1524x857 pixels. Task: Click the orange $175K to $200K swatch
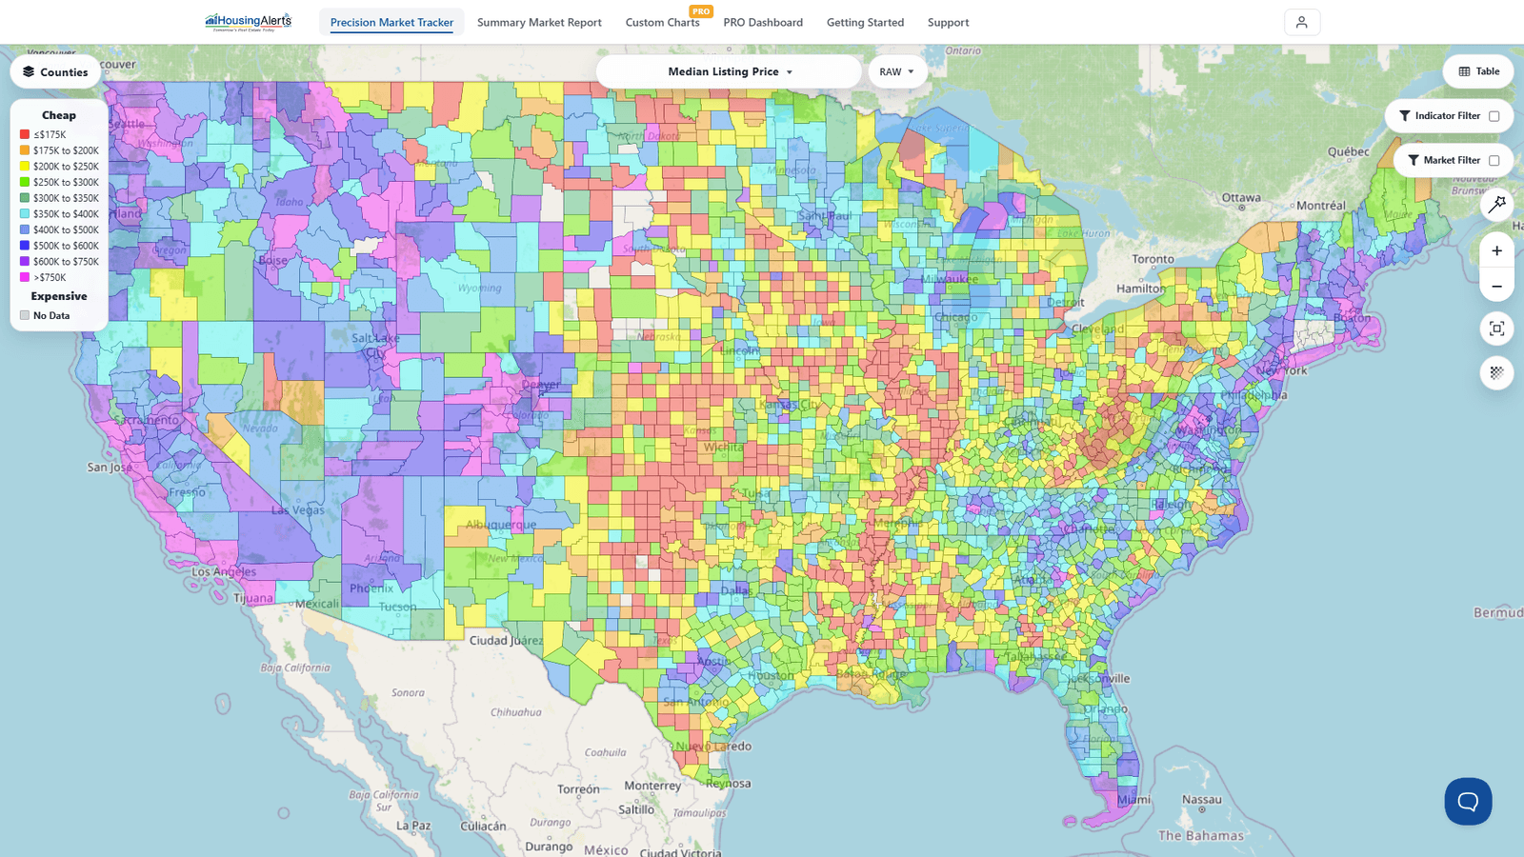click(25, 150)
